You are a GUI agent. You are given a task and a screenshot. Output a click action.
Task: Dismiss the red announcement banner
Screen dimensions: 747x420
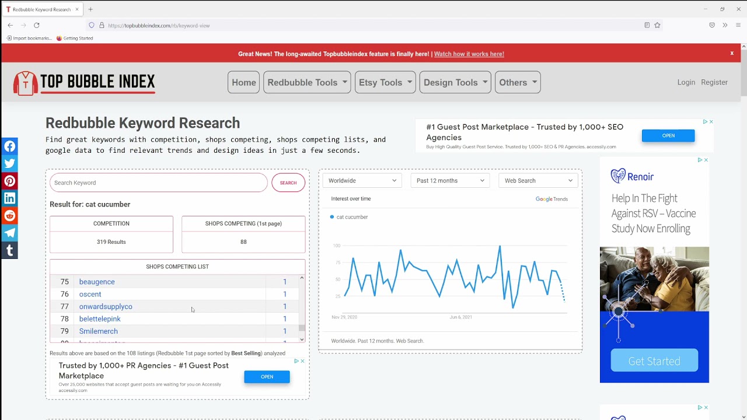coord(732,53)
